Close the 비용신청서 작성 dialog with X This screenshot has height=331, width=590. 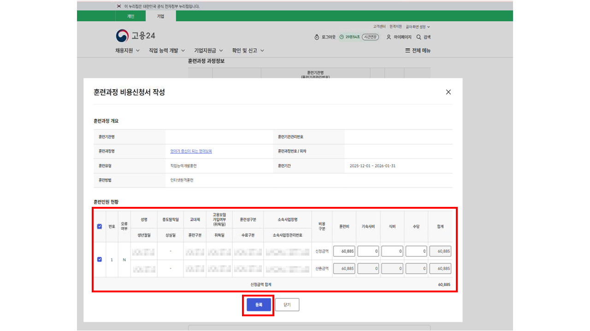click(x=448, y=92)
